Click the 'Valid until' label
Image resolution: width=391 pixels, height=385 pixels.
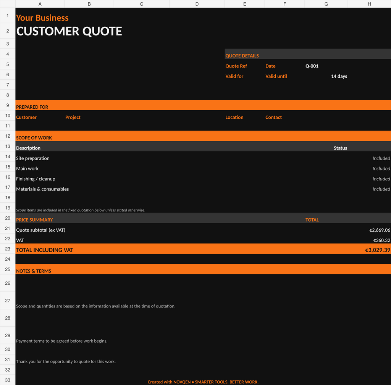click(276, 76)
